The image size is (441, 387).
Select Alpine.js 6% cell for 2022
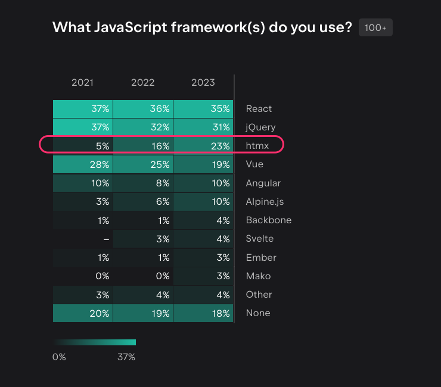coord(143,202)
